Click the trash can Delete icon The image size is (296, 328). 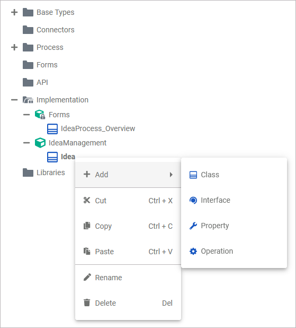pos(87,303)
